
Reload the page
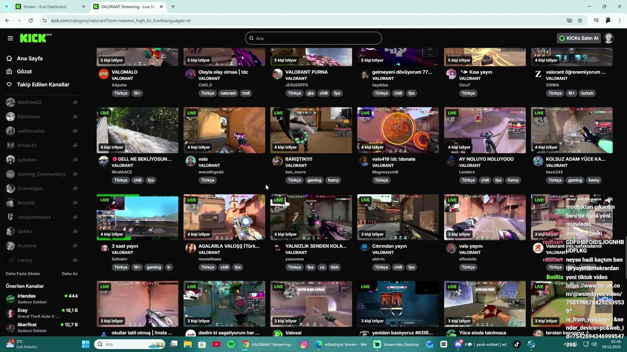coord(31,21)
